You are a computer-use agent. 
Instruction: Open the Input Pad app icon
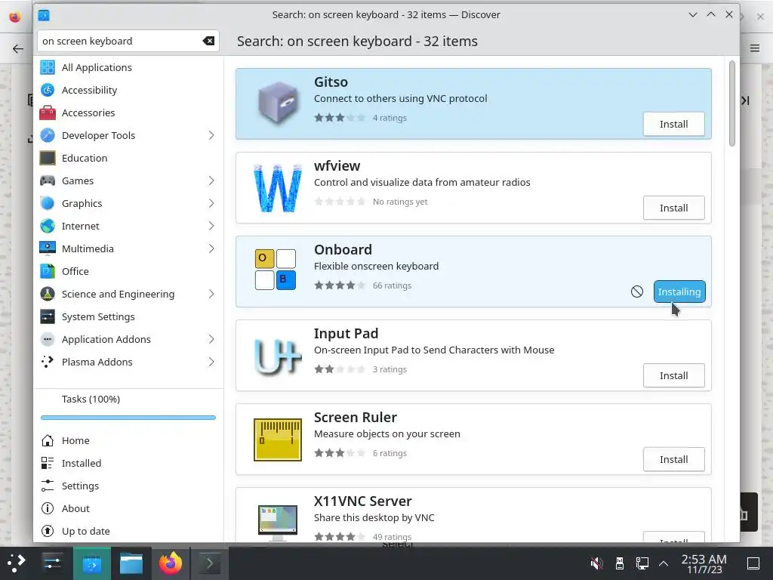pos(278,356)
